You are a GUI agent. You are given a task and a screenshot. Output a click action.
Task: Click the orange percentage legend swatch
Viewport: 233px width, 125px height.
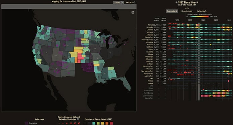pos(107,123)
